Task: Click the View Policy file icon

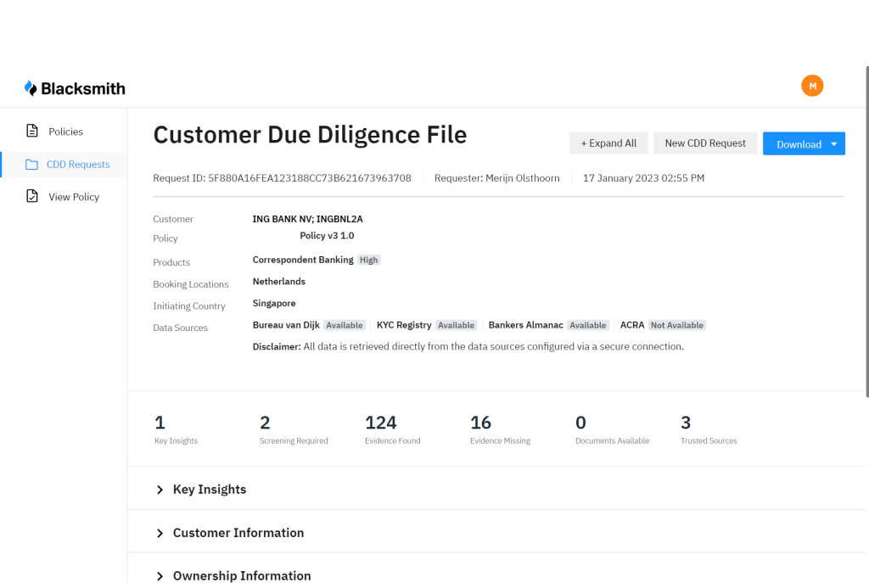Action: pyautogui.click(x=32, y=196)
